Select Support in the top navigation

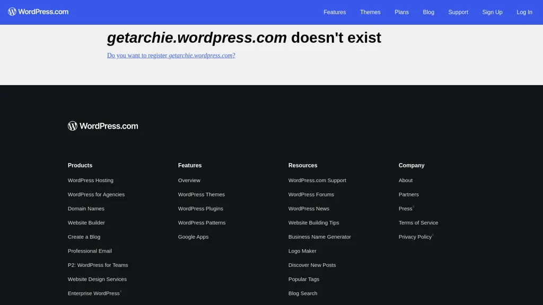pos(458,12)
